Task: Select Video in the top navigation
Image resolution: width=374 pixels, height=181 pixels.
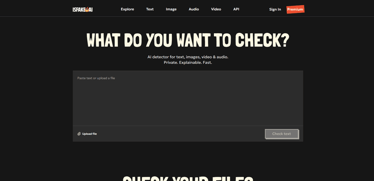Action: point(216,9)
